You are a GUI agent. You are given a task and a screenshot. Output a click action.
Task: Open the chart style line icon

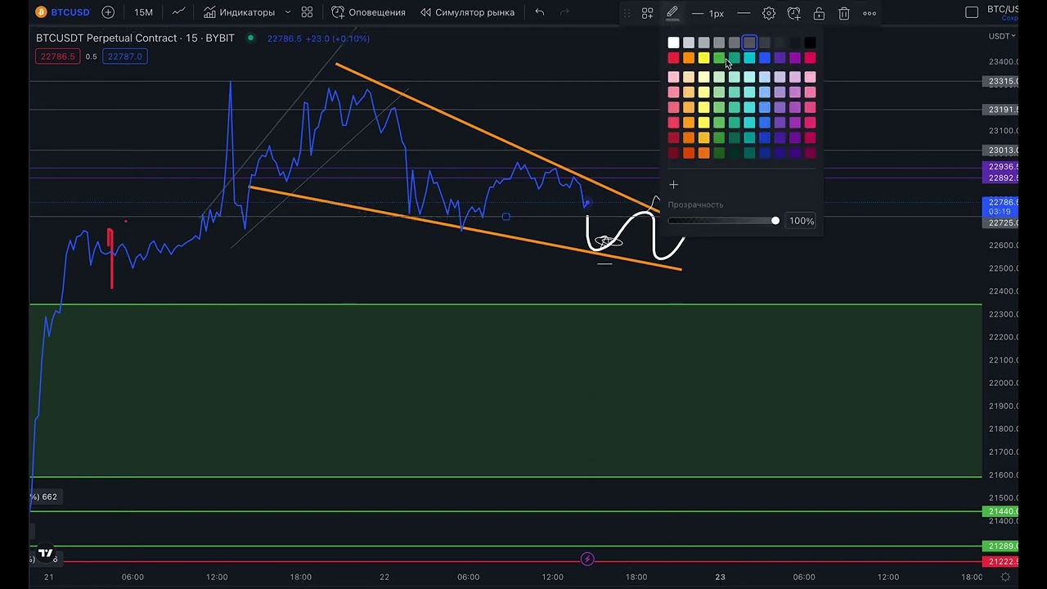pyautogui.click(x=178, y=12)
